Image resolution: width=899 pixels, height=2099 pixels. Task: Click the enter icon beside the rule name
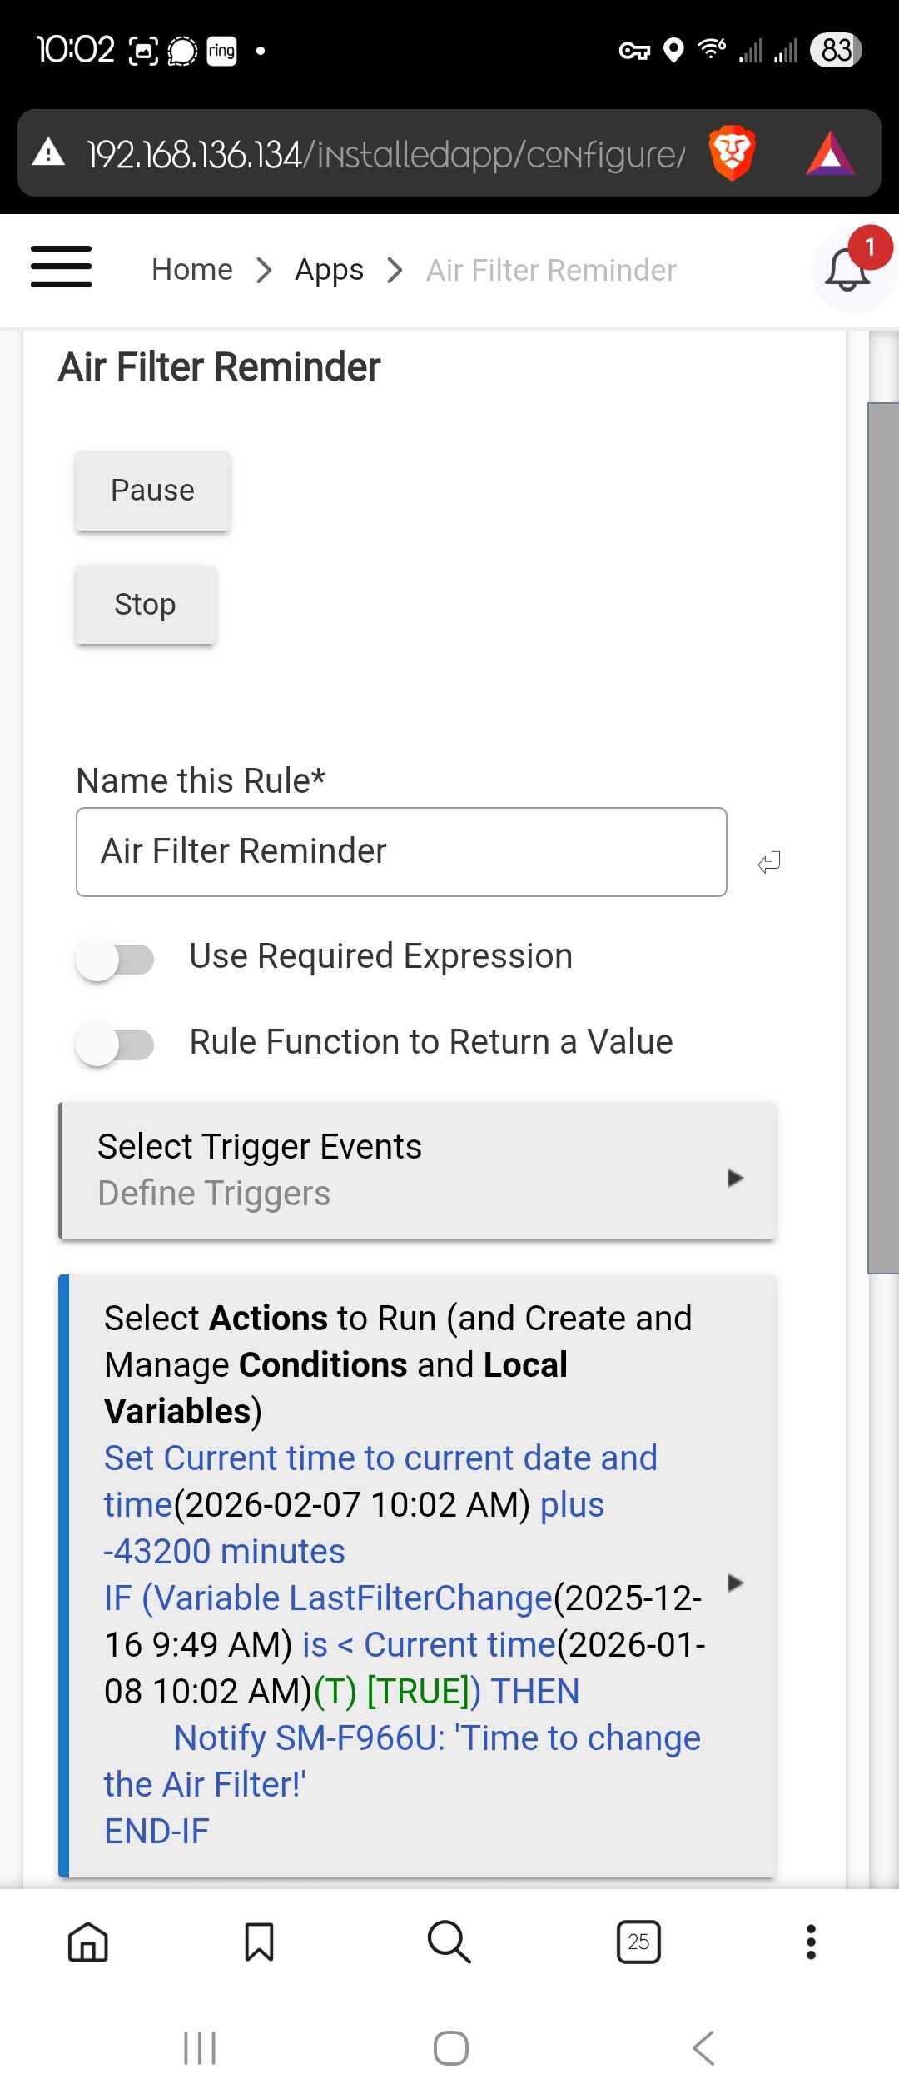point(769,862)
